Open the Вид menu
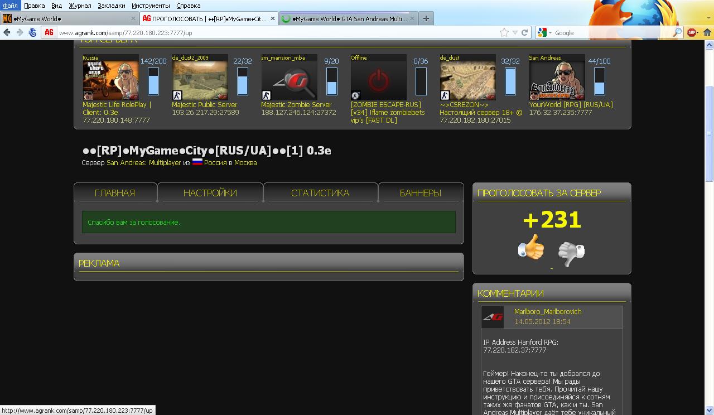714x415 pixels. click(56, 6)
